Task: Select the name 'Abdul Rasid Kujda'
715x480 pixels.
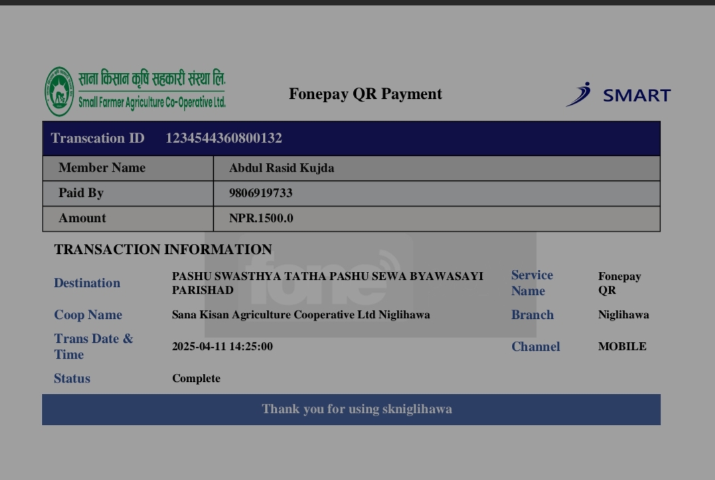Action: point(281,168)
